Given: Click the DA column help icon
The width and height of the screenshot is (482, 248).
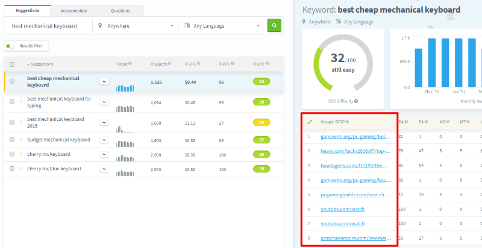Looking at the screenshot, I should pyautogui.click(x=406, y=122).
